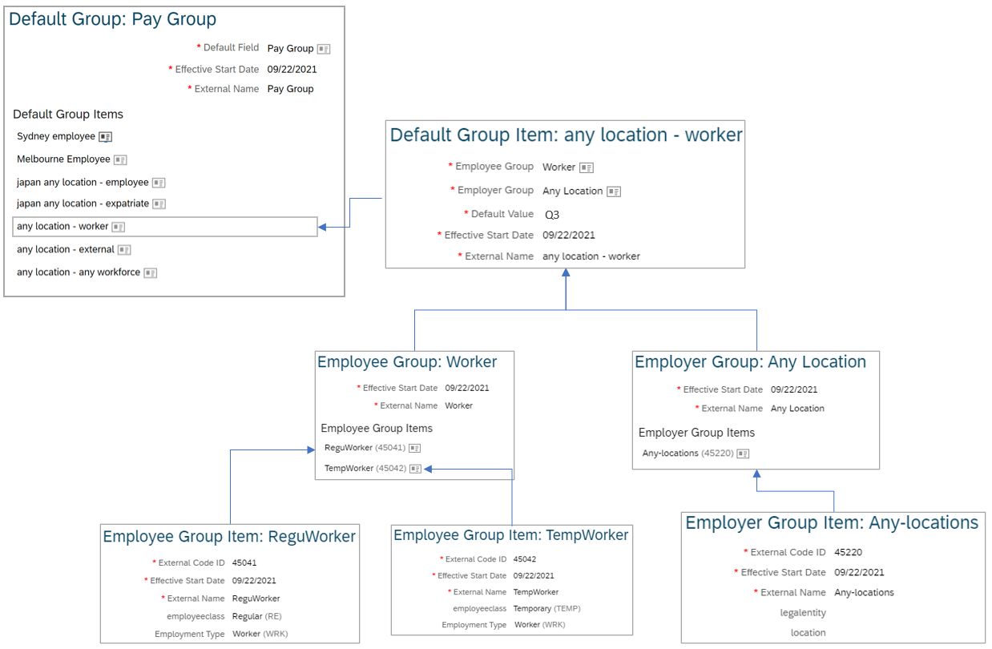
Task: Click Employer Group value Any Location in item panel
Action: (572, 191)
